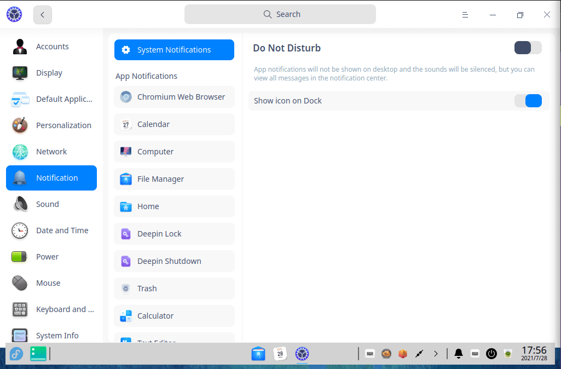Open Deepin Shutdown notification settings
Screen dimensions: 561x369
174,261
